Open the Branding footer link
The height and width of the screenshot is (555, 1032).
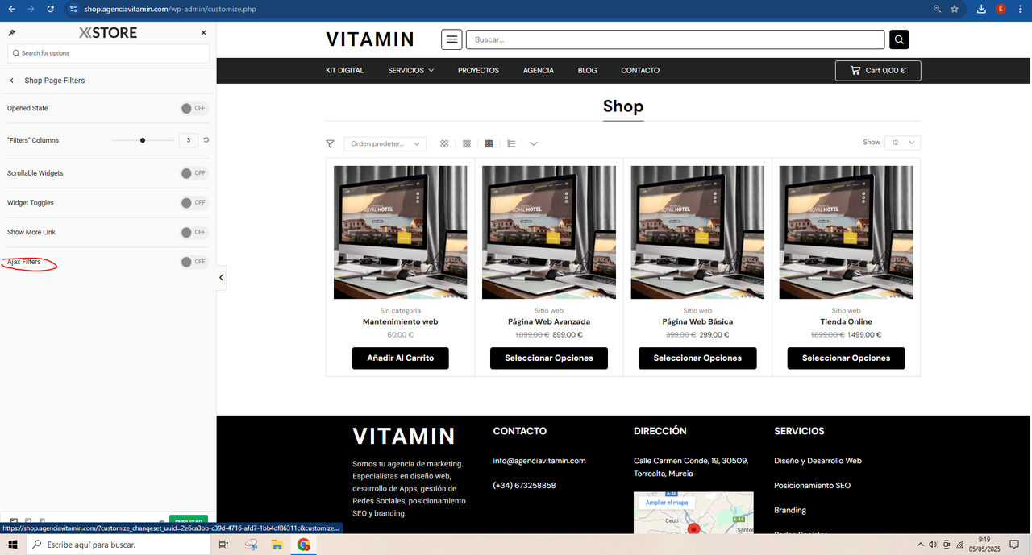coord(790,511)
